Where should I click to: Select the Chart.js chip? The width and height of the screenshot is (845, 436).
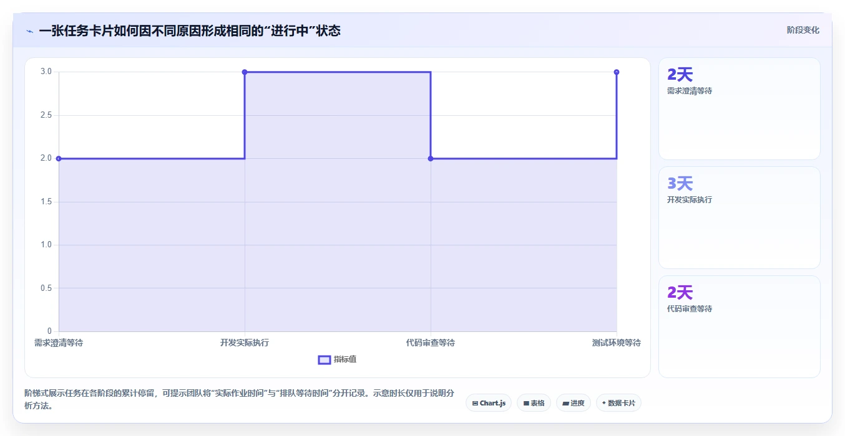(x=489, y=403)
